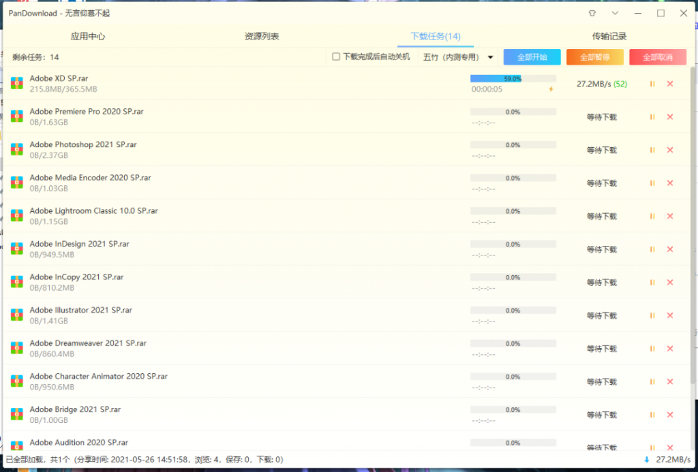Viewport: 698px width, 472px height.
Task: Click the lightning speed-up icon for Adobe XD
Action: [551, 89]
